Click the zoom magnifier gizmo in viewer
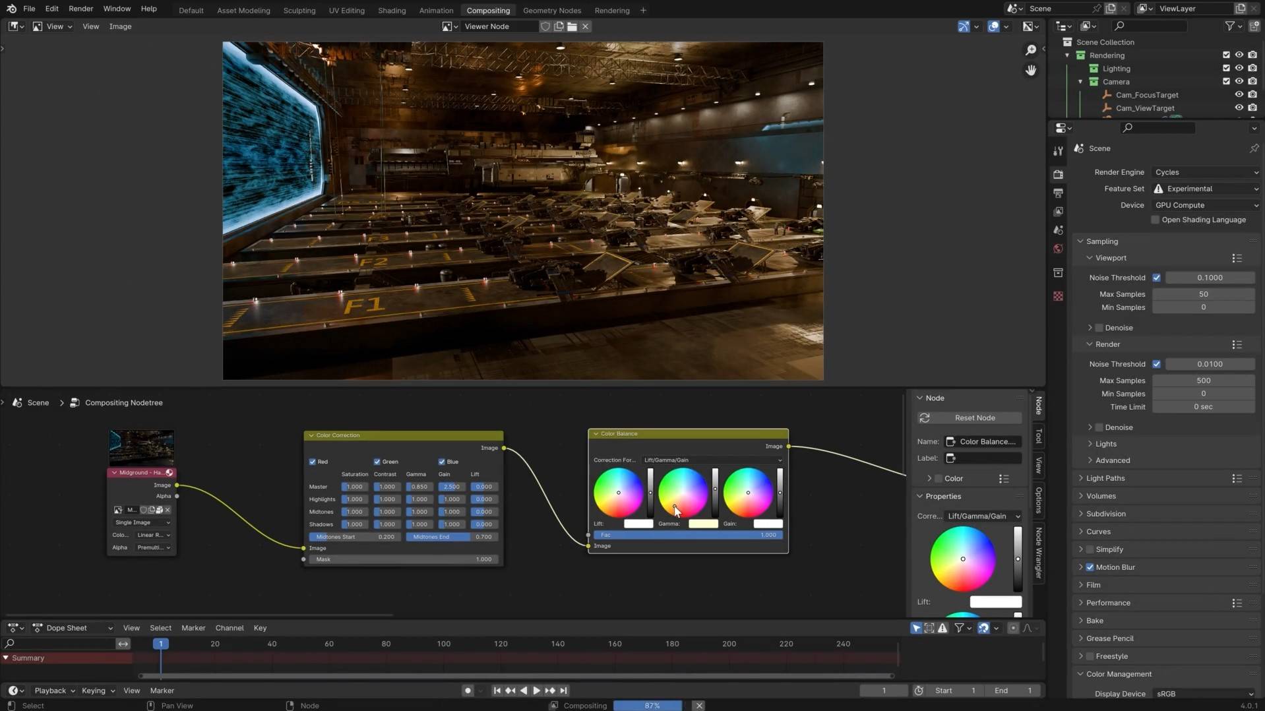Screen dimensions: 1265x711 click(1031, 50)
